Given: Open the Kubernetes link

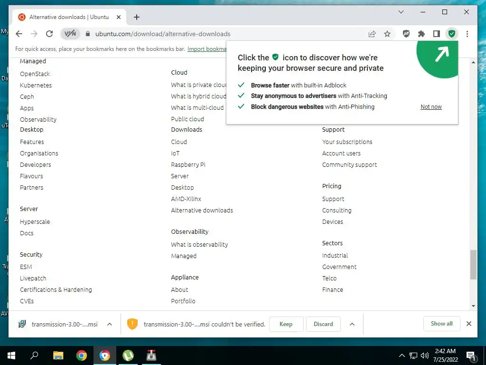Looking at the screenshot, I should (36, 86).
